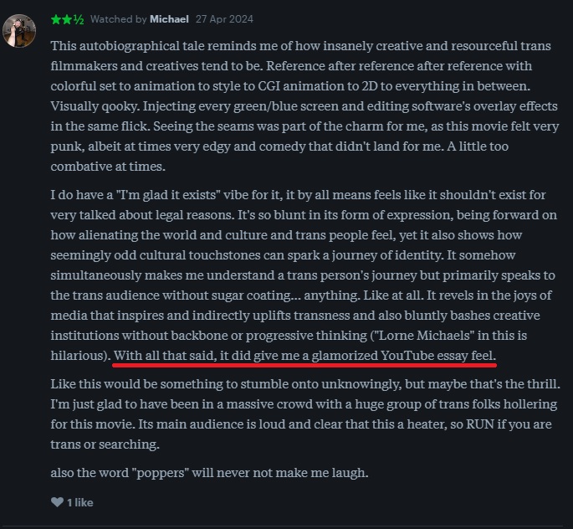Click the capitalized word RUN

tap(480, 424)
